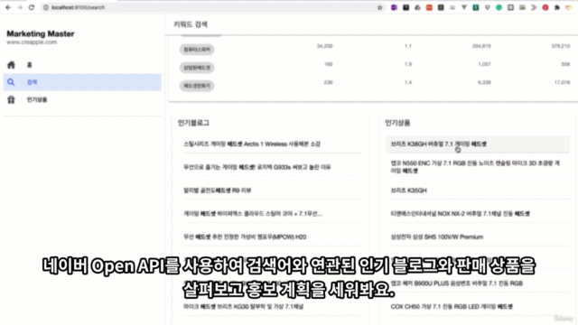This screenshot has width=578, height=325.
Task: Open the puzzle-piece Extensions menu
Action: pyautogui.click(x=557, y=7)
